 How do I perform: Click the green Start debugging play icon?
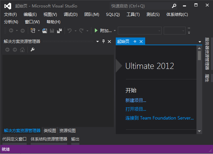click(96, 31)
